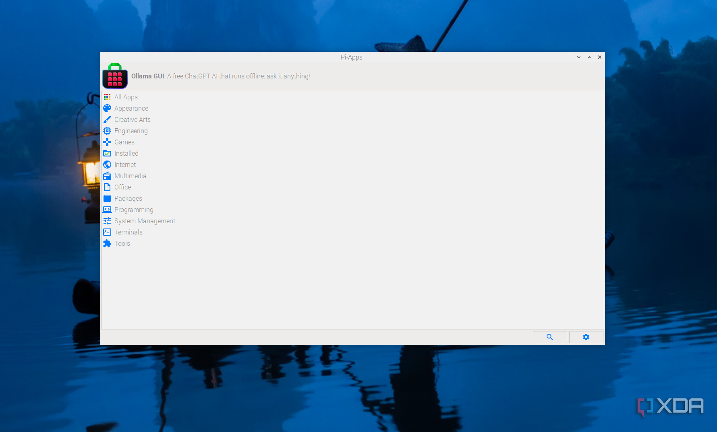Click the Installed folder checkmark icon
Screen dimensions: 717x432
pos(107,153)
